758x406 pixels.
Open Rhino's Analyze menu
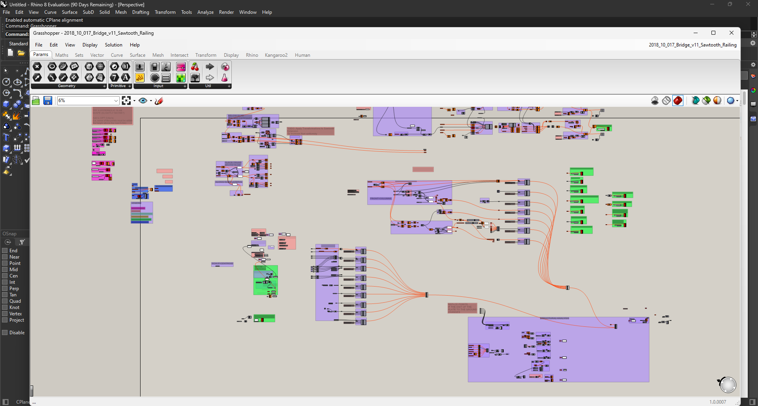tap(205, 12)
